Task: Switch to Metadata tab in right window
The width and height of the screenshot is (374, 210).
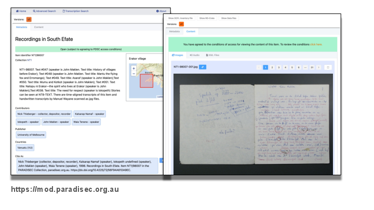Action: click(x=175, y=32)
